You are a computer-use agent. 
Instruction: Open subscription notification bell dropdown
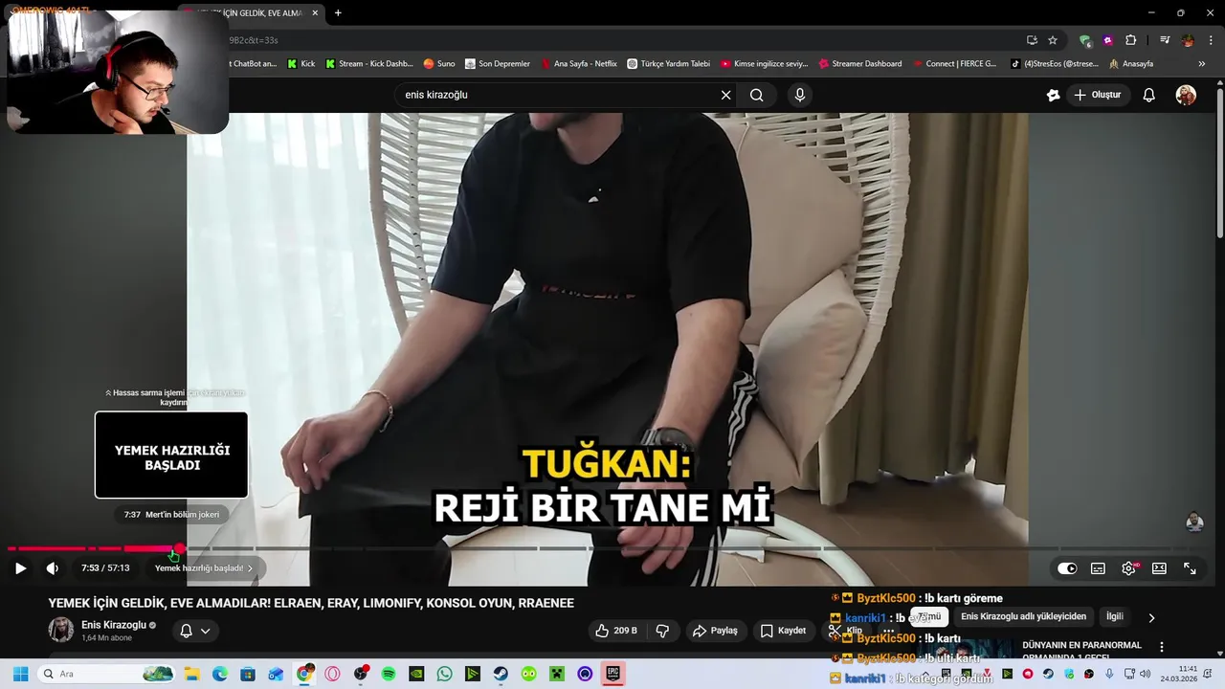tap(194, 631)
